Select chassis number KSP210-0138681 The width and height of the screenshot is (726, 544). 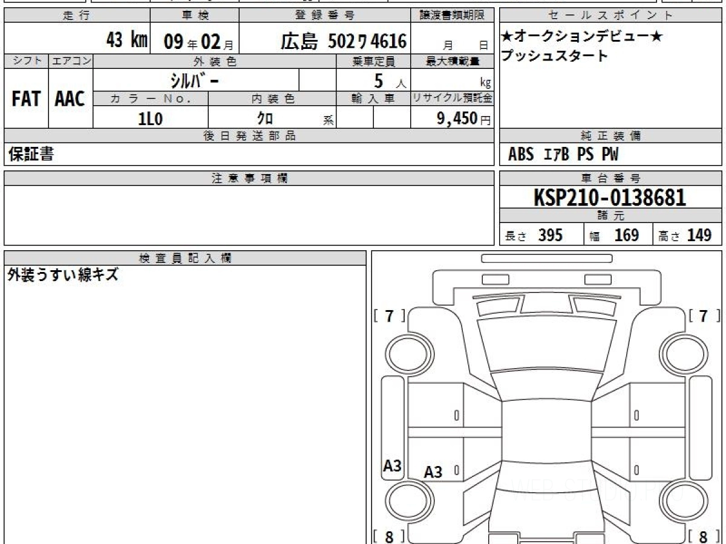pos(610,198)
